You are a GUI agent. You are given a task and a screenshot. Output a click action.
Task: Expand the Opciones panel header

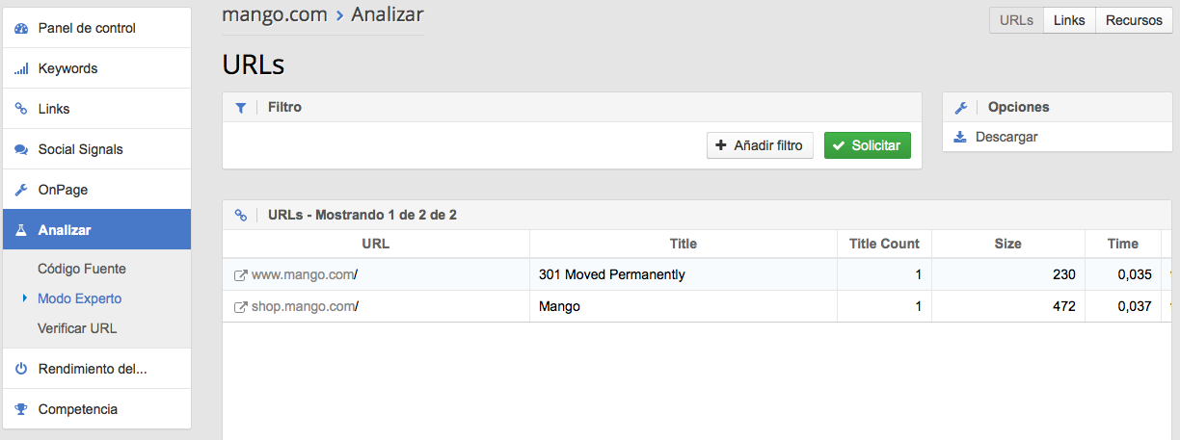pos(1018,107)
